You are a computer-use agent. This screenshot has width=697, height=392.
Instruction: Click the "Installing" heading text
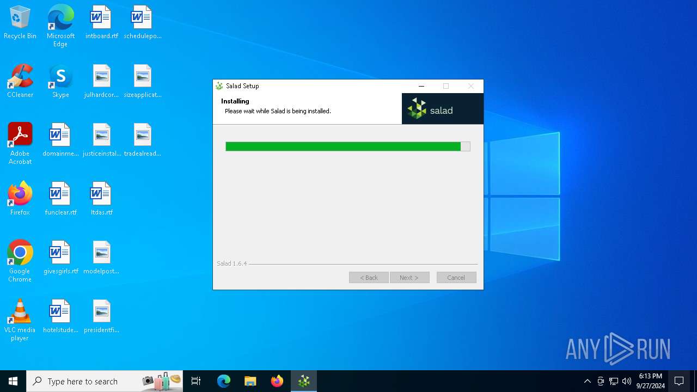coord(235,101)
